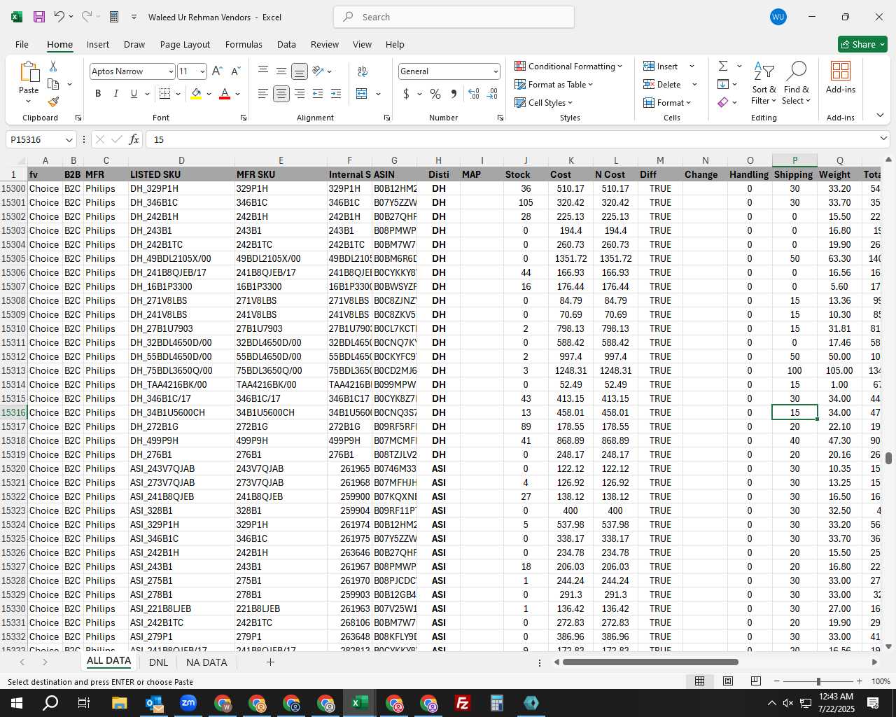Increase indent of cell content

[336, 94]
